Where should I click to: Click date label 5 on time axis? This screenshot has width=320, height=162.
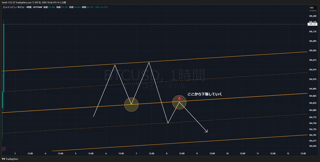[76, 153]
